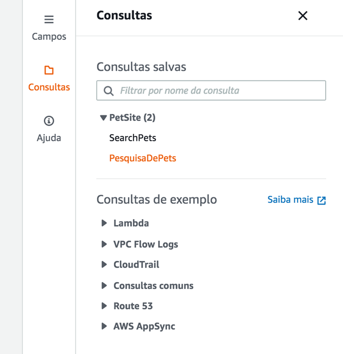Click the Ajuda info icon
Screen dimensions: 343x354
point(49,121)
